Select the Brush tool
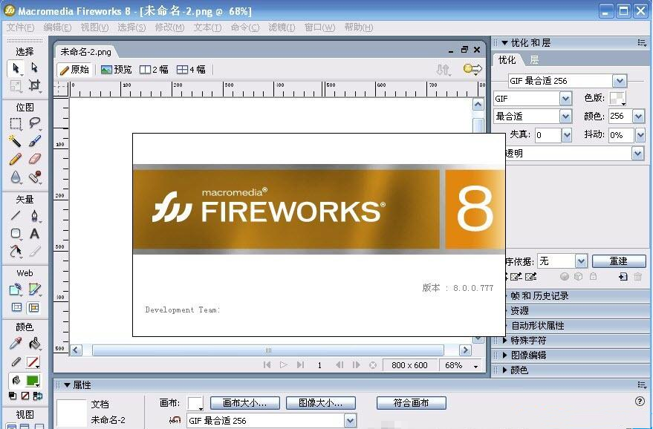Image resolution: width=653 pixels, height=429 pixels. (x=35, y=141)
